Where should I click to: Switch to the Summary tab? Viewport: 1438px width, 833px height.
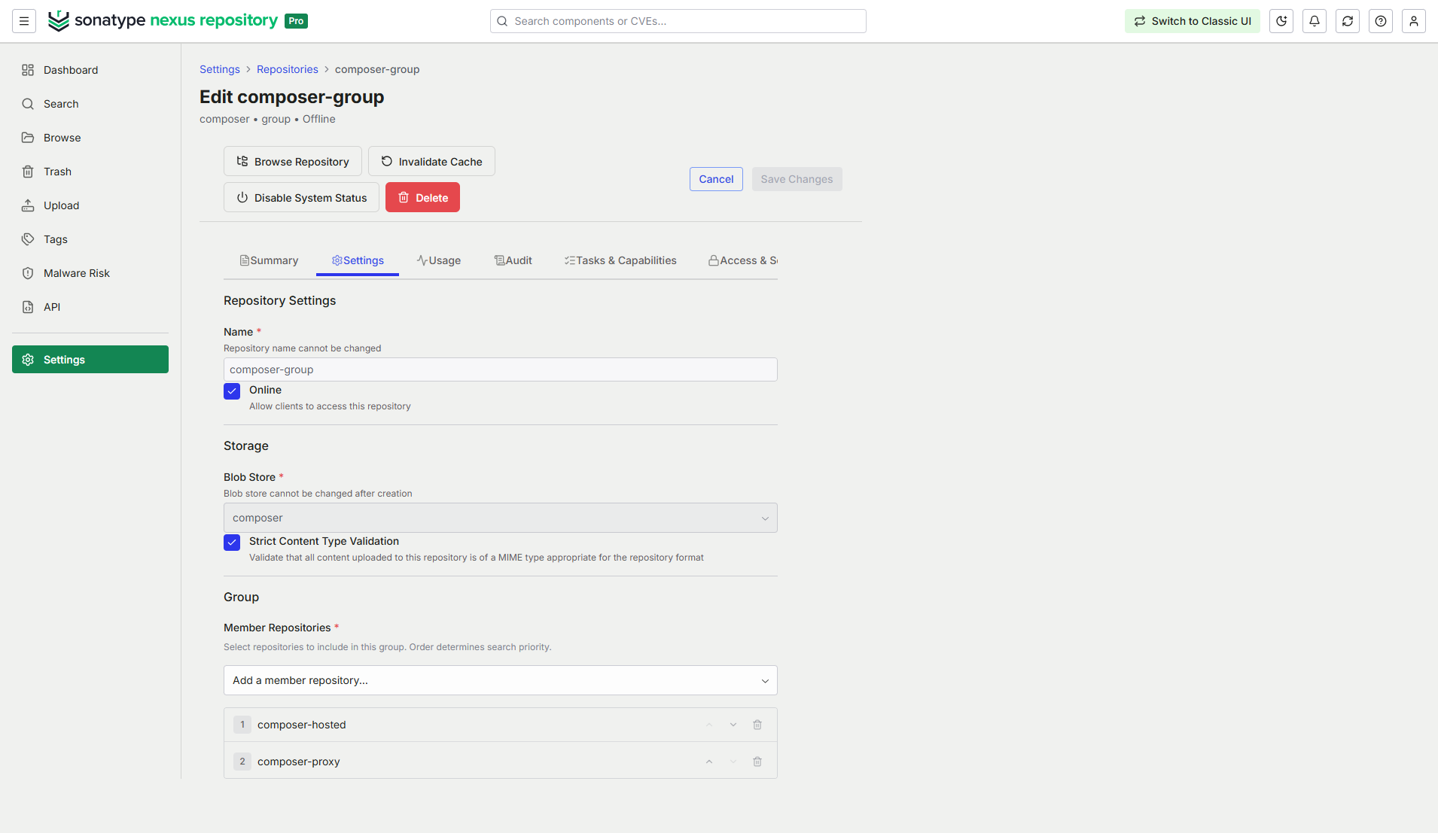tap(269, 260)
